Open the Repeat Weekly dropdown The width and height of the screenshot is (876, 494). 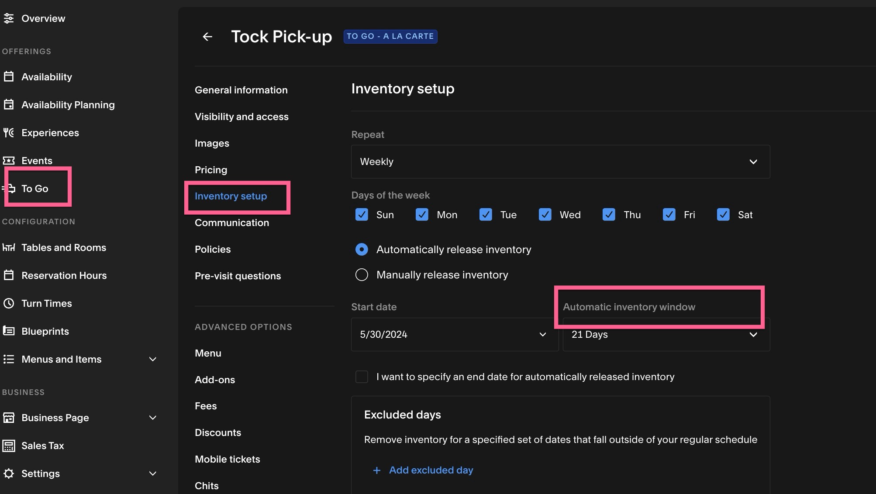tap(560, 161)
